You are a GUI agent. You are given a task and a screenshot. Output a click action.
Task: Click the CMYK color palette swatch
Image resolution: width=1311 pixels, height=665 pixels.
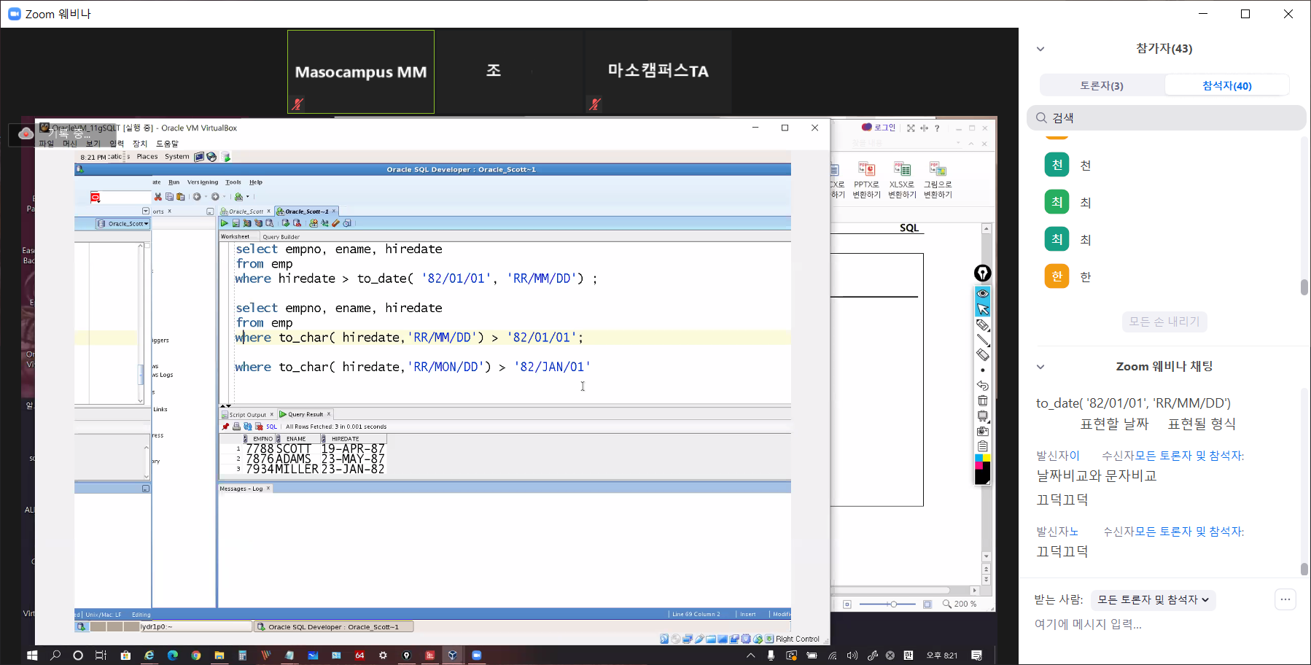[x=983, y=462]
